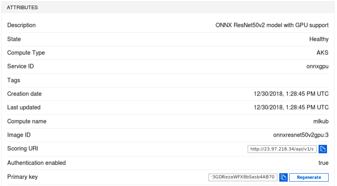Click the Scoring URI label
This screenshot has height=186, width=337.
click(x=22, y=149)
